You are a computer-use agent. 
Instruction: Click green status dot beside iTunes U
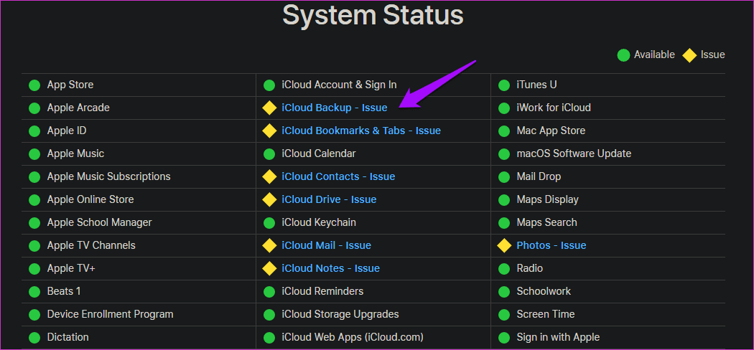(x=504, y=85)
